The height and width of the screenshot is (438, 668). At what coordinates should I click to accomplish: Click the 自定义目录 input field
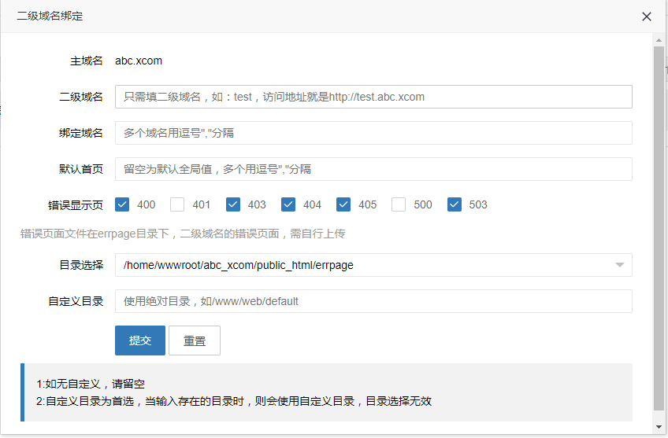coord(373,301)
